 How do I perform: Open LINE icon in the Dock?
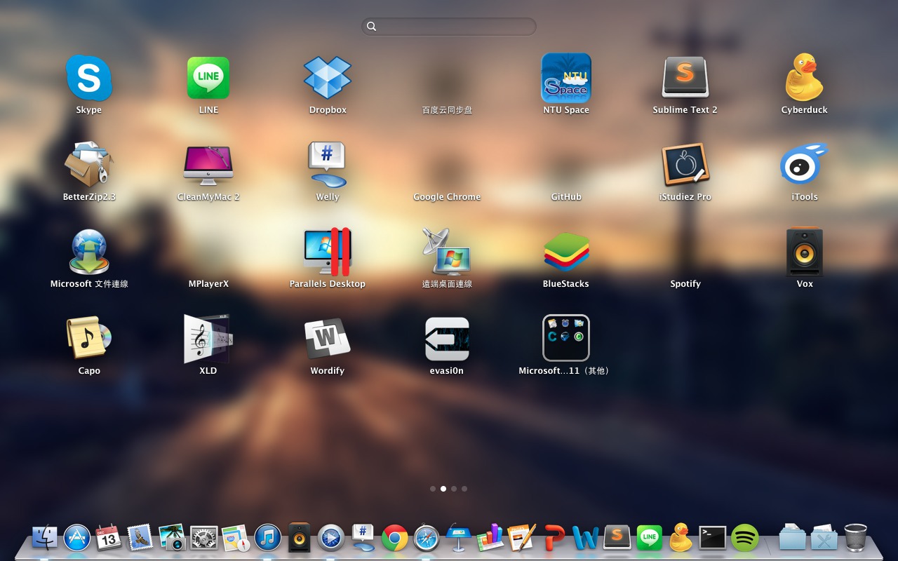point(650,538)
